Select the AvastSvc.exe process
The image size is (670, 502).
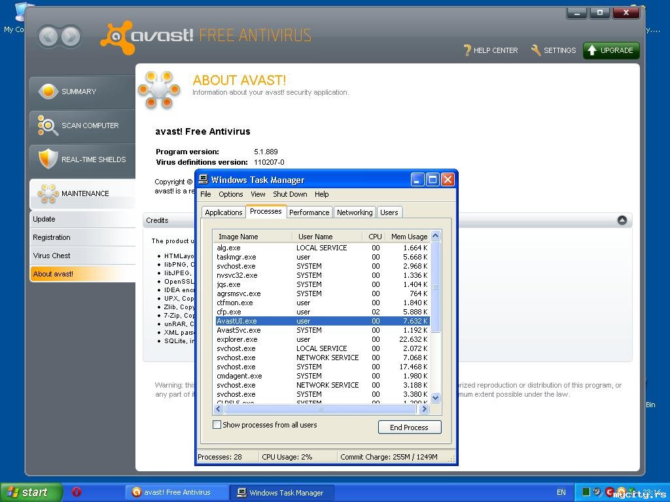coord(322,330)
